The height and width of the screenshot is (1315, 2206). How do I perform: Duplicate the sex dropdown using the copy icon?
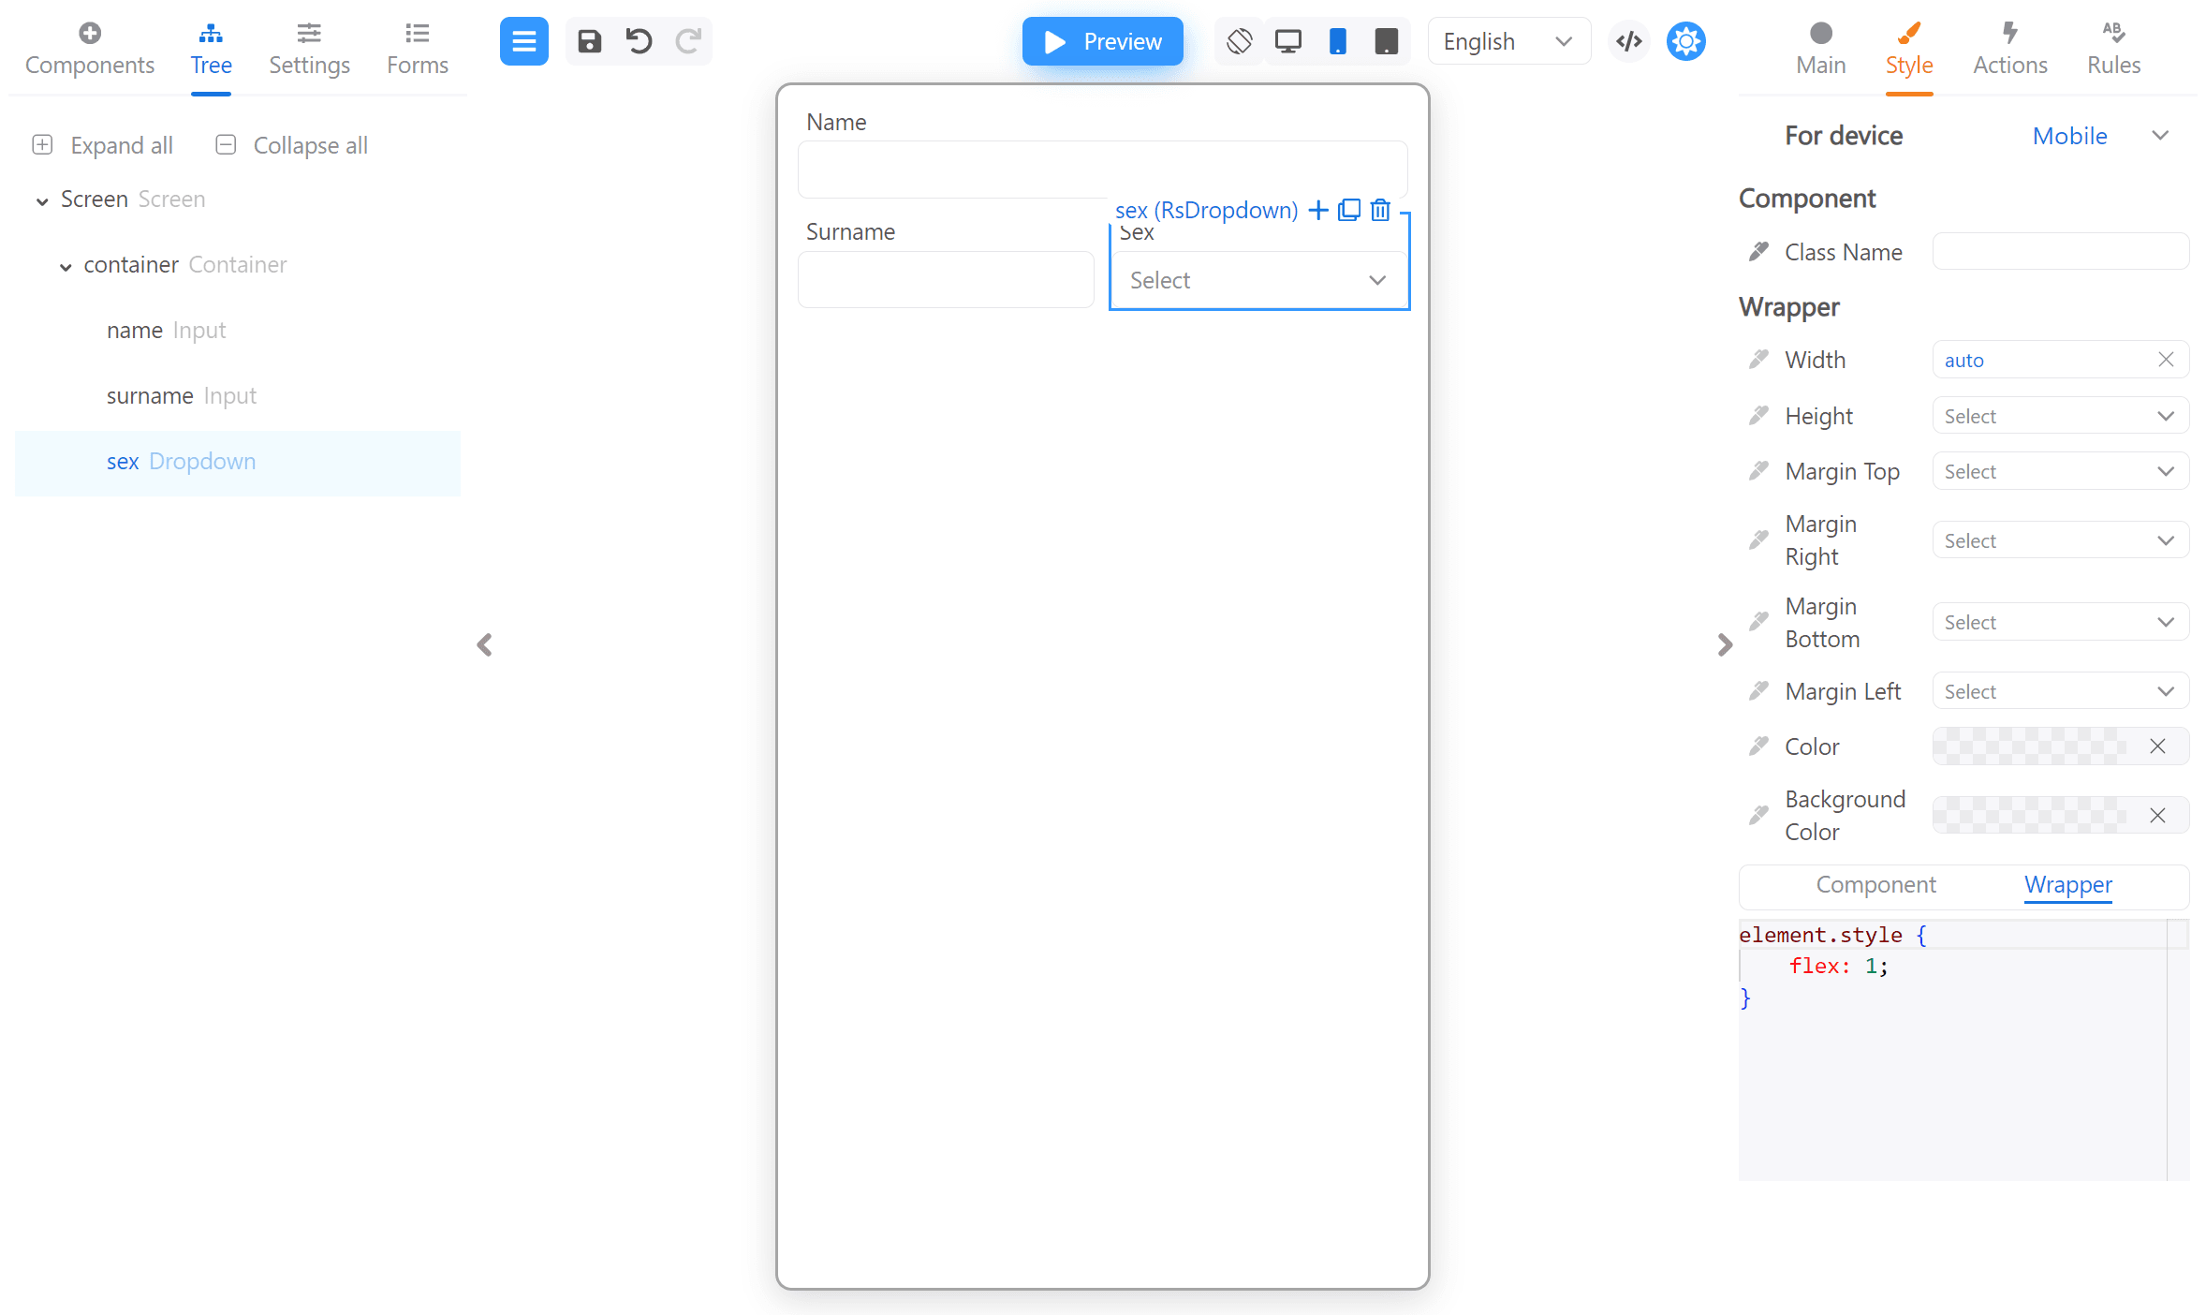point(1348,210)
